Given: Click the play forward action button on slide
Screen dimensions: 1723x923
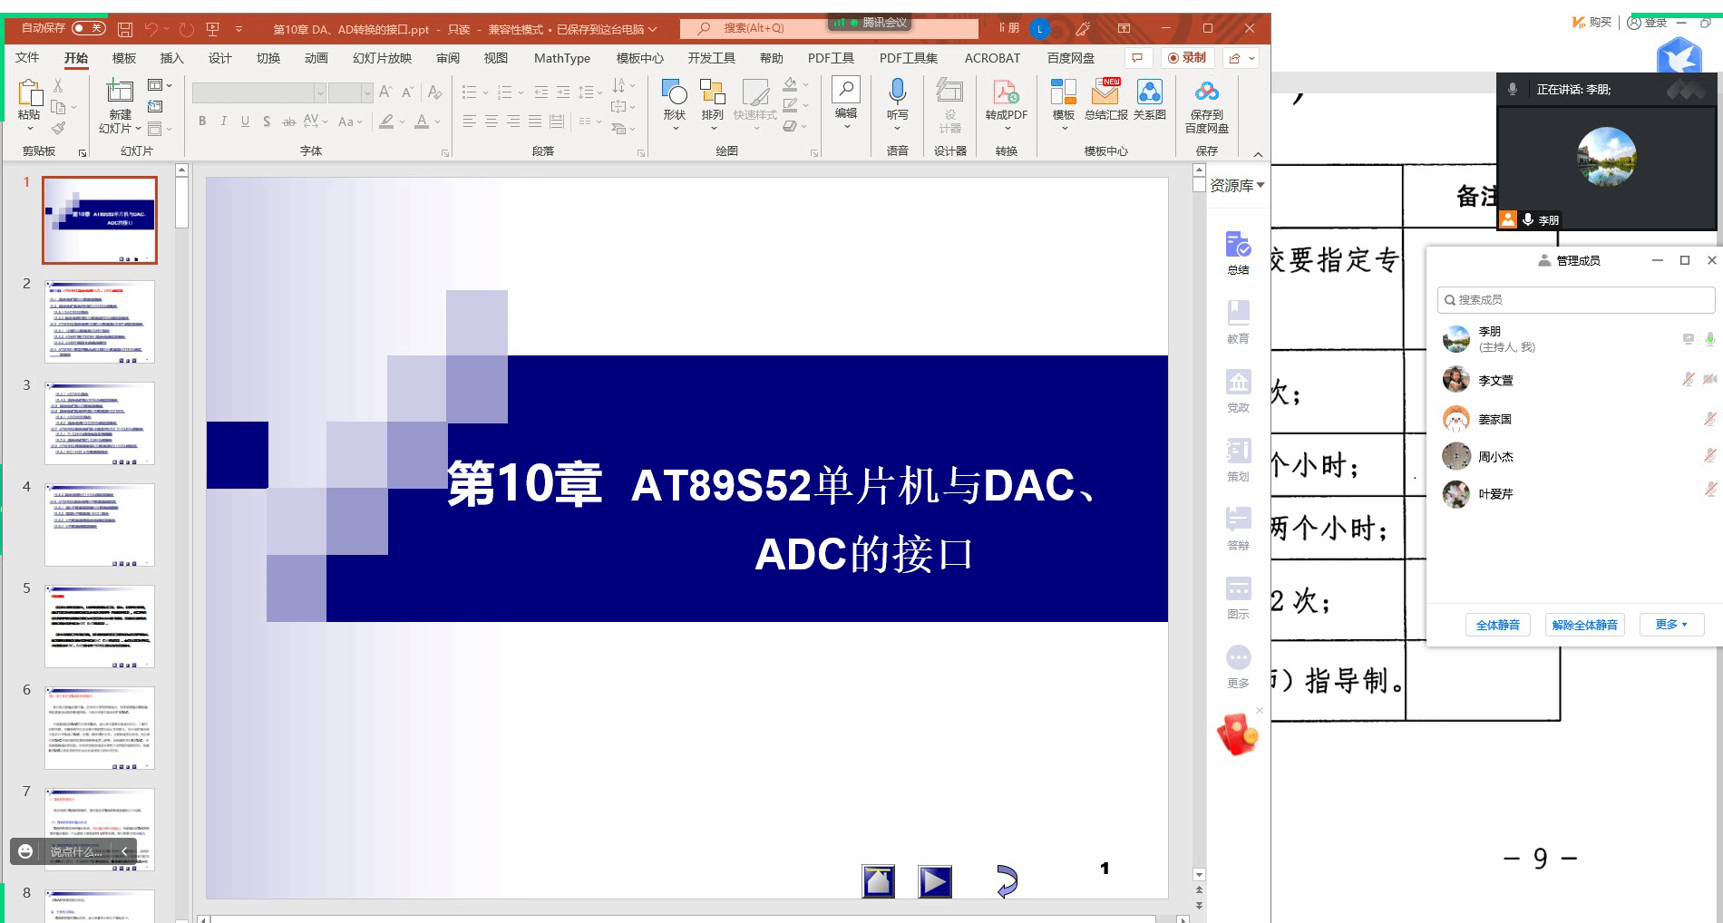Looking at the screenshot, I should click(935, 881).
